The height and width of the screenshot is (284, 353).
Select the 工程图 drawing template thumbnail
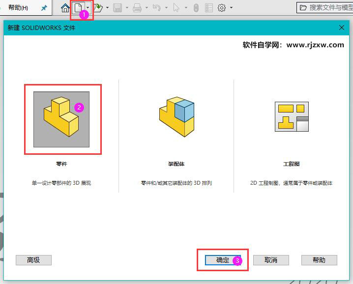(x=292, y=116)
